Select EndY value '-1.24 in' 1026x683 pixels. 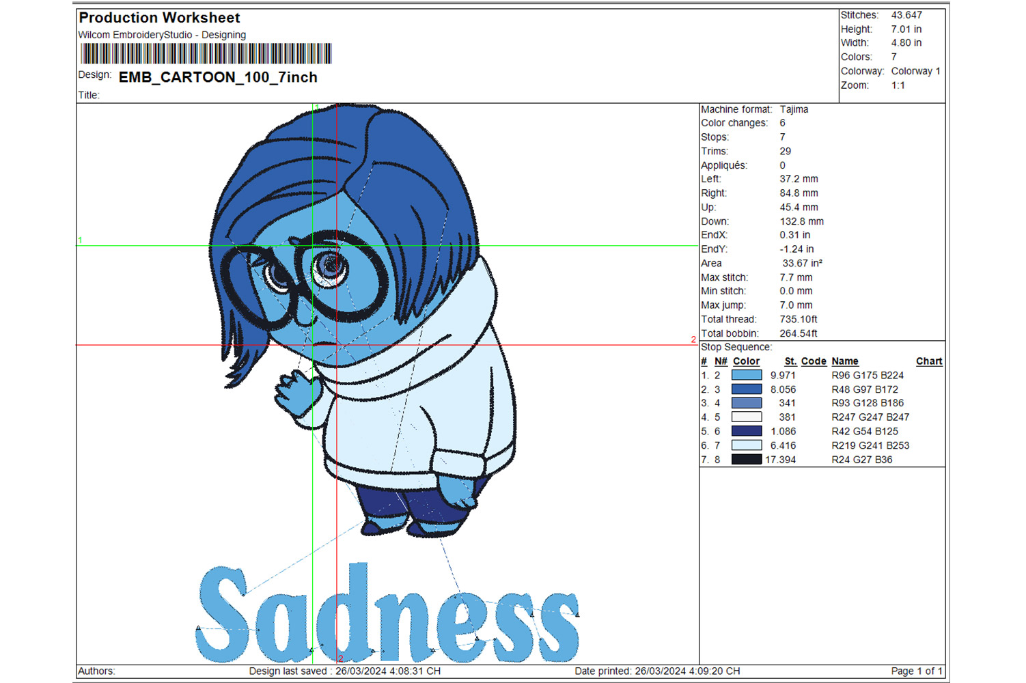coord(796,249)
